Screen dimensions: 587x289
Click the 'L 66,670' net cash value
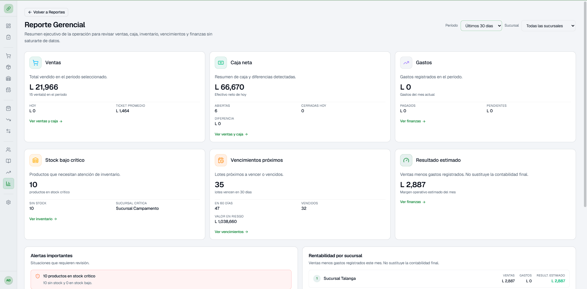pyautogui.click(x=229, y=87)
